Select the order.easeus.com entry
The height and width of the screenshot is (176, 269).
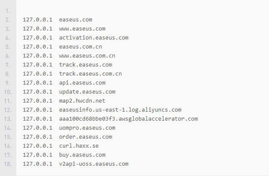(85, 137)
